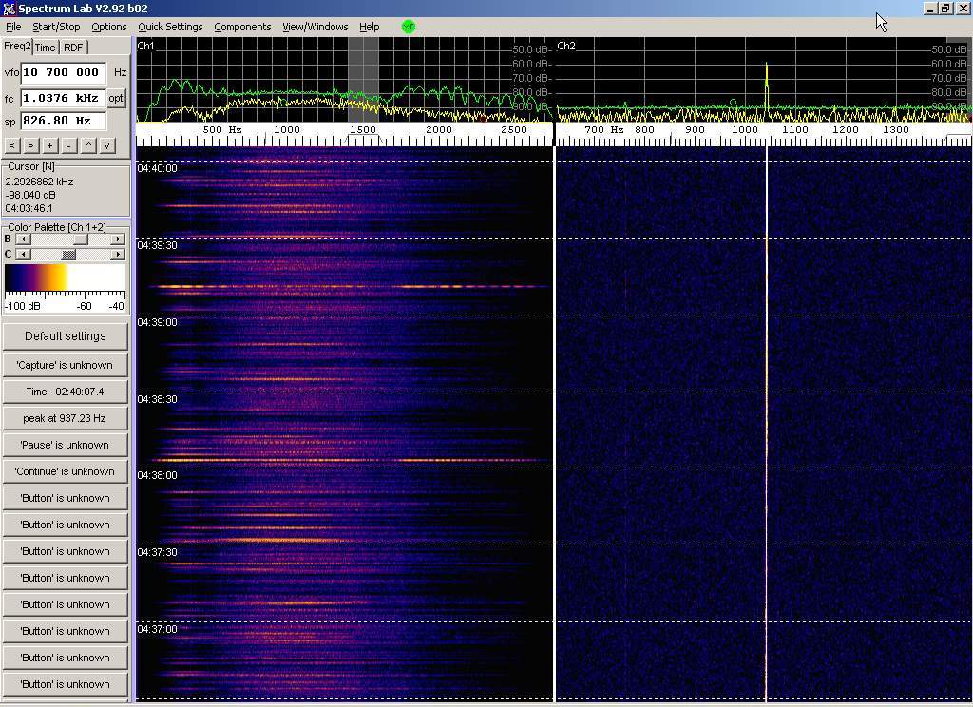Open the Quick Settings menu
Image resolution: width=973 pixels, height=707 pixels.
pyautogui.click(x=170, y=27)
